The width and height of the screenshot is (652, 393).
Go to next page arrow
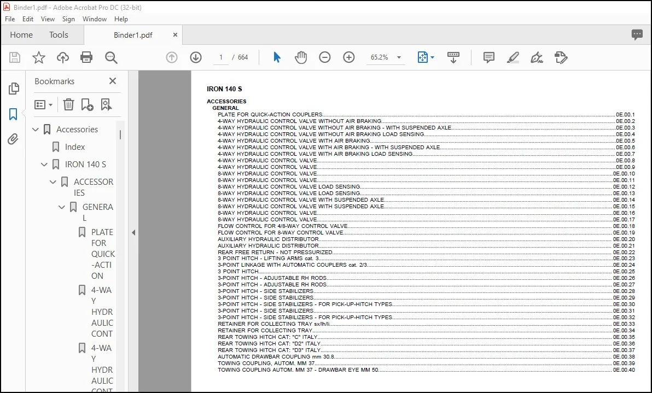(x=196, y=57)
